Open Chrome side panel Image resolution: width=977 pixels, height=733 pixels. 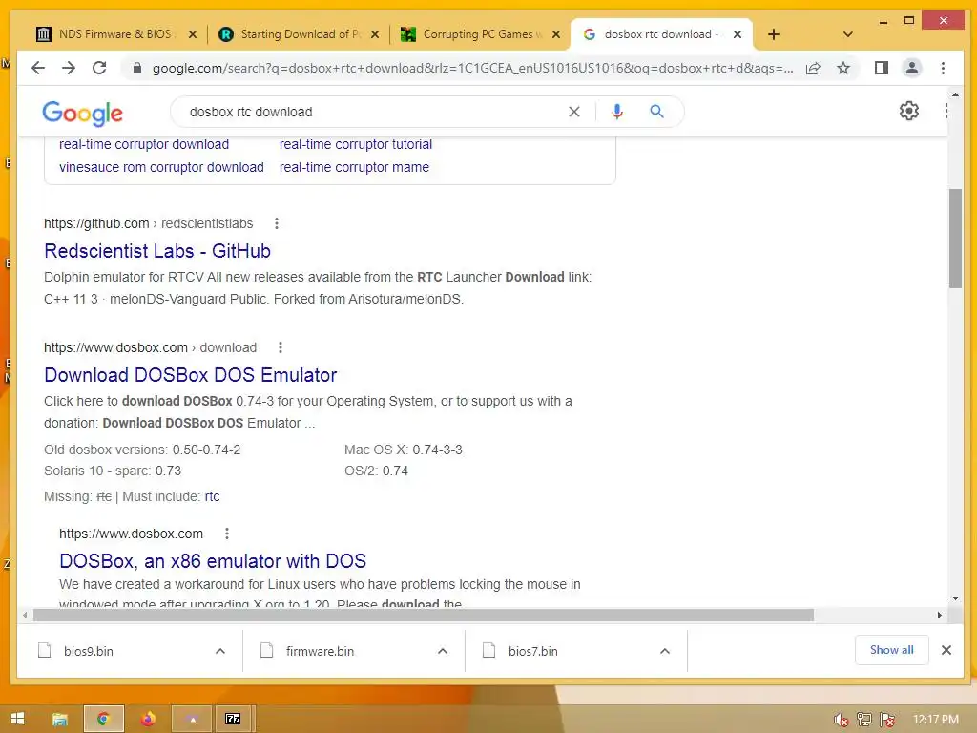point(881,68)
